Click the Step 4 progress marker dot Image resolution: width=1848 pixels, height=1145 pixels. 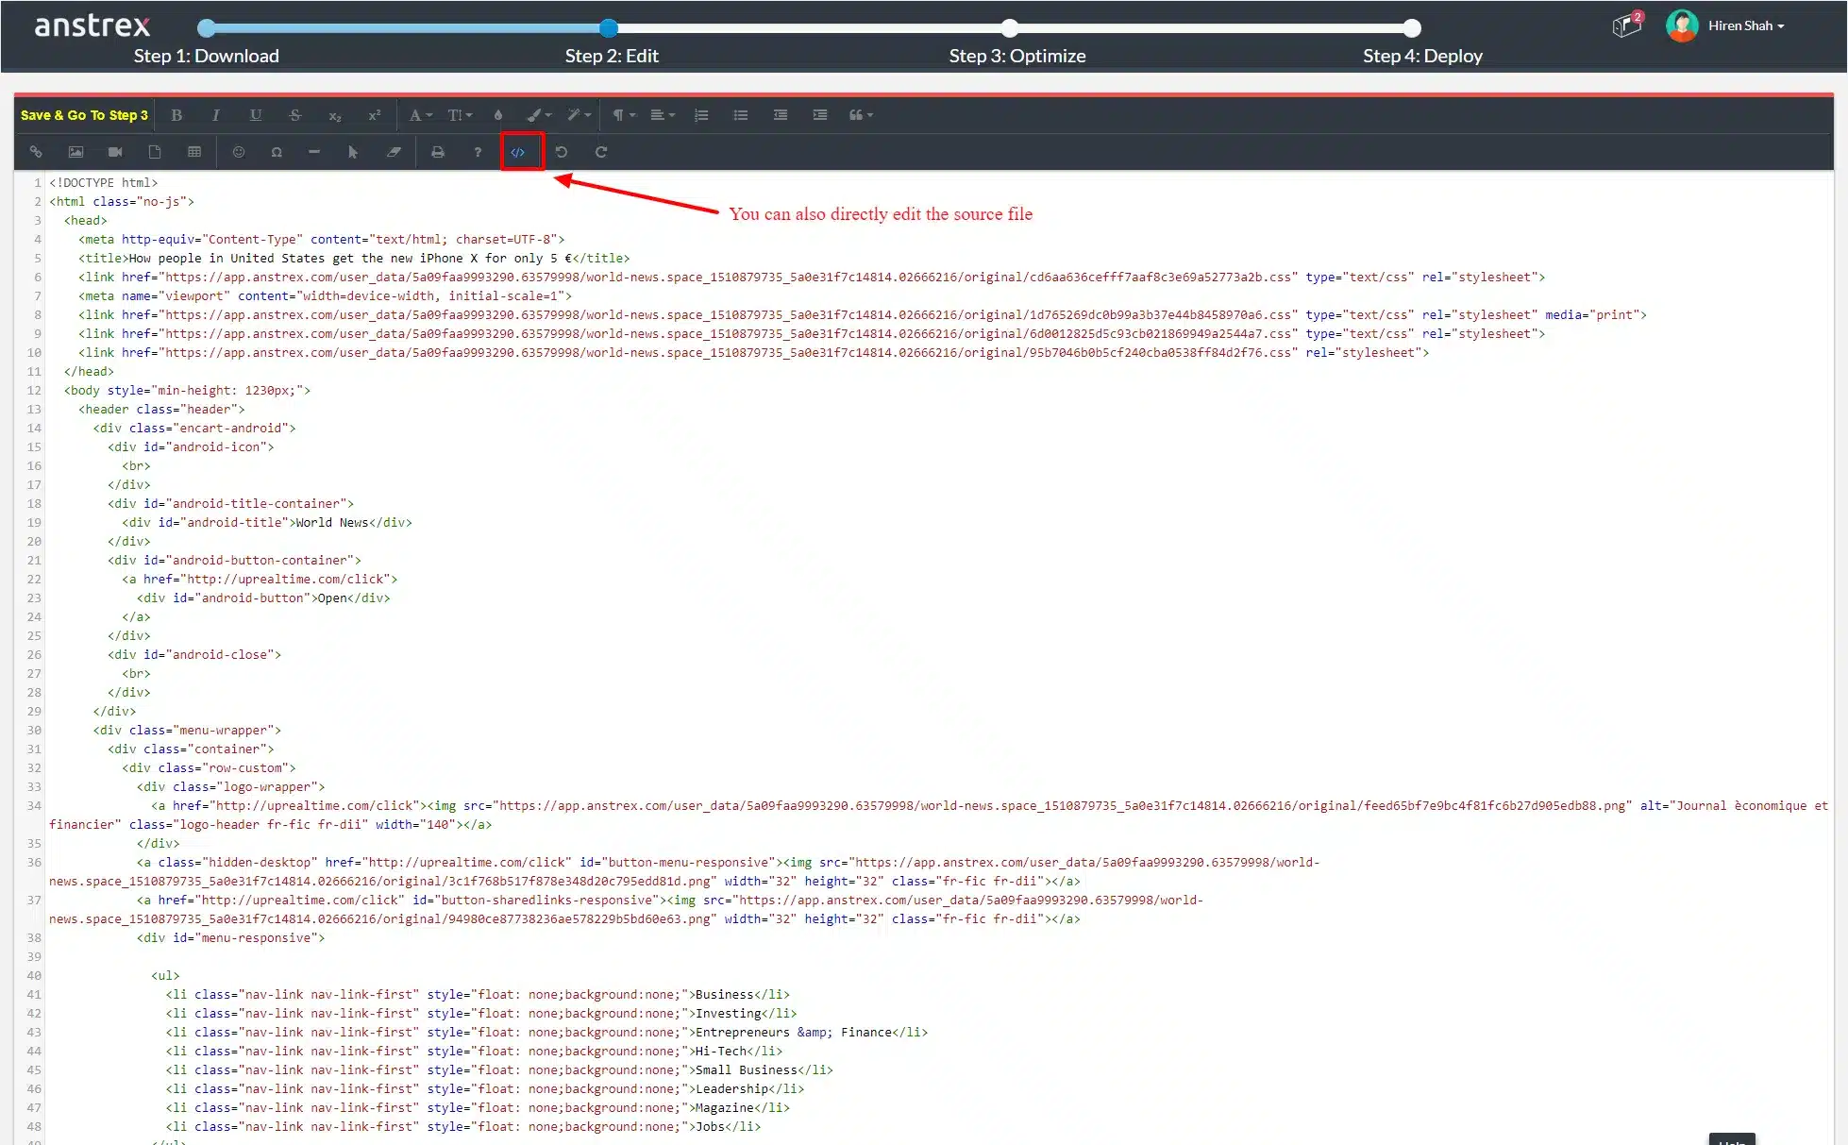tap(1412, 28)
